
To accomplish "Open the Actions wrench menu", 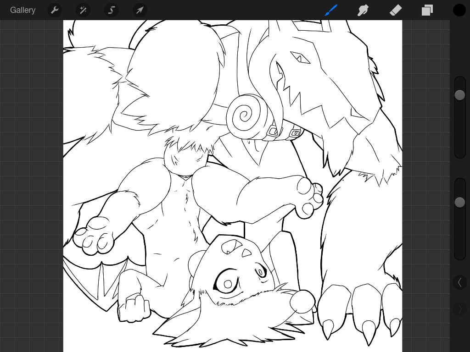I will [x=55, y=10].
